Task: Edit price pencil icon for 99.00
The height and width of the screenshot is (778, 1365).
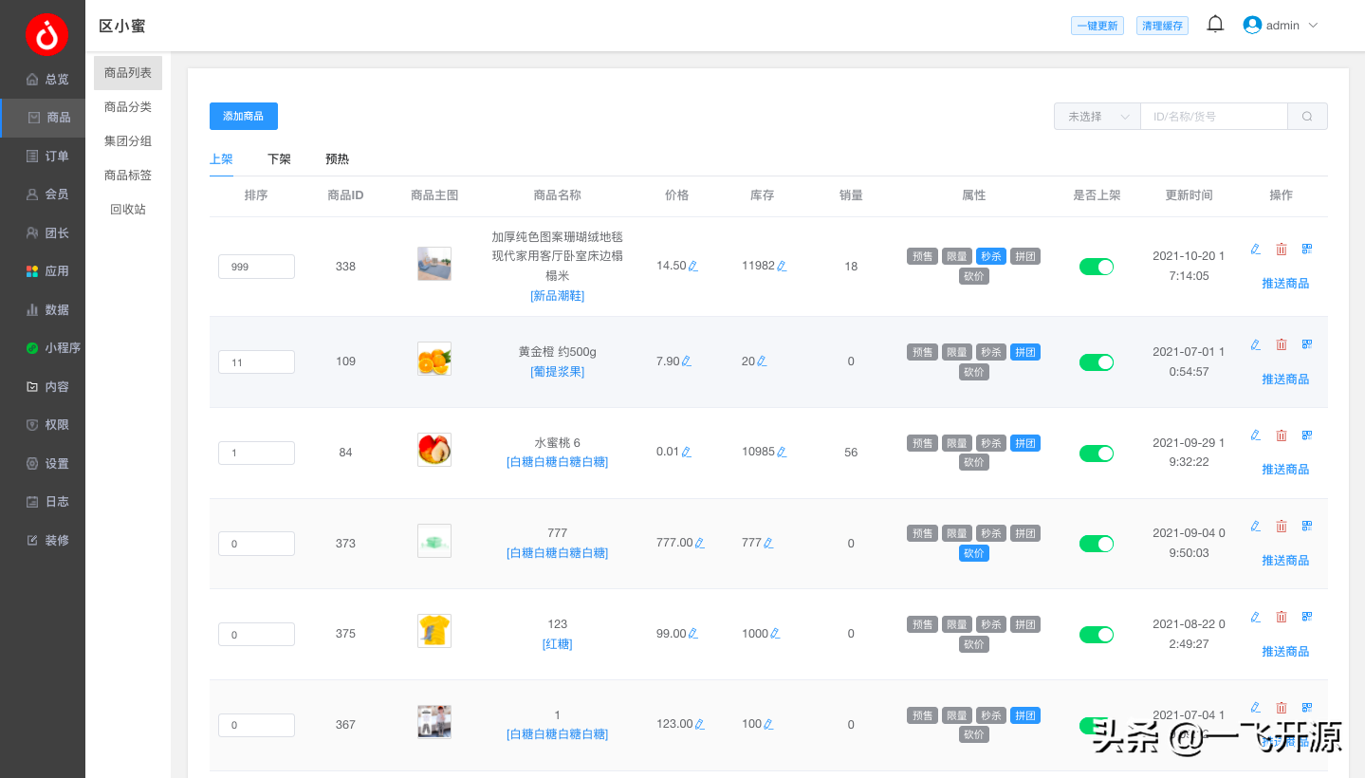Action: click(x=693, y=634)
